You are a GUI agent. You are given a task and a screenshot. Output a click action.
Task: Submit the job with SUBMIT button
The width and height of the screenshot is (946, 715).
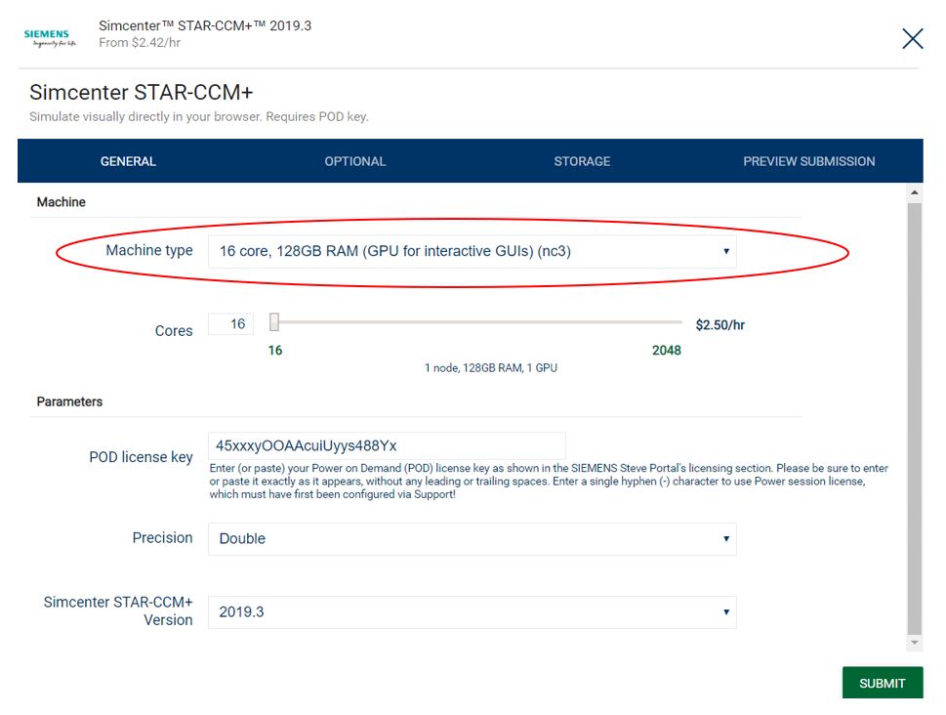[882, 683]
